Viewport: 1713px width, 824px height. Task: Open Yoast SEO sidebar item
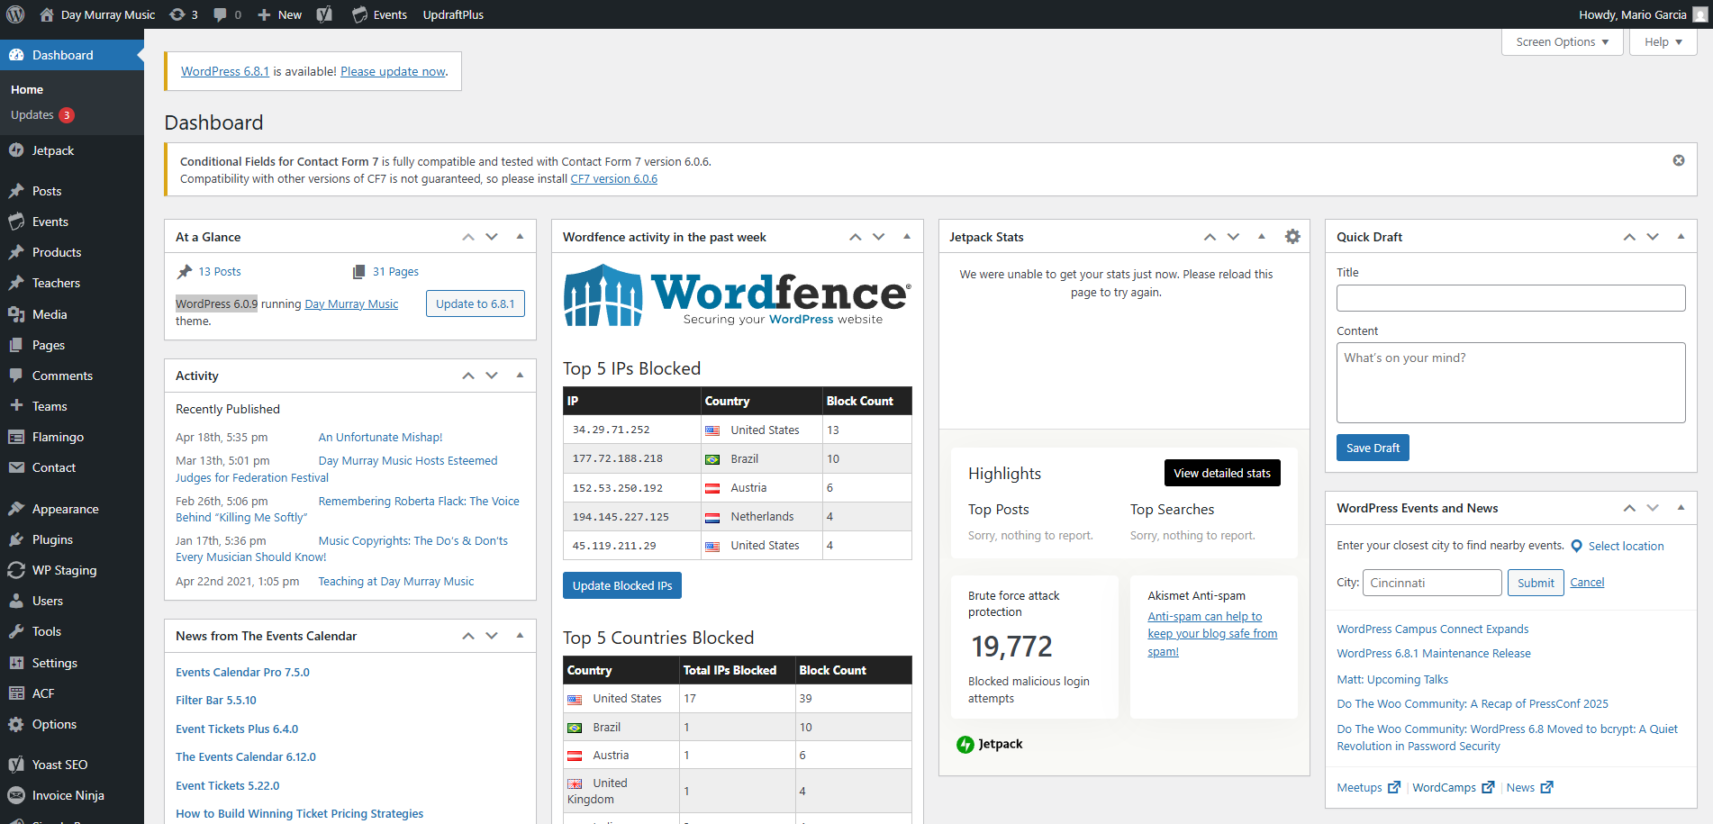click(72, 765)
